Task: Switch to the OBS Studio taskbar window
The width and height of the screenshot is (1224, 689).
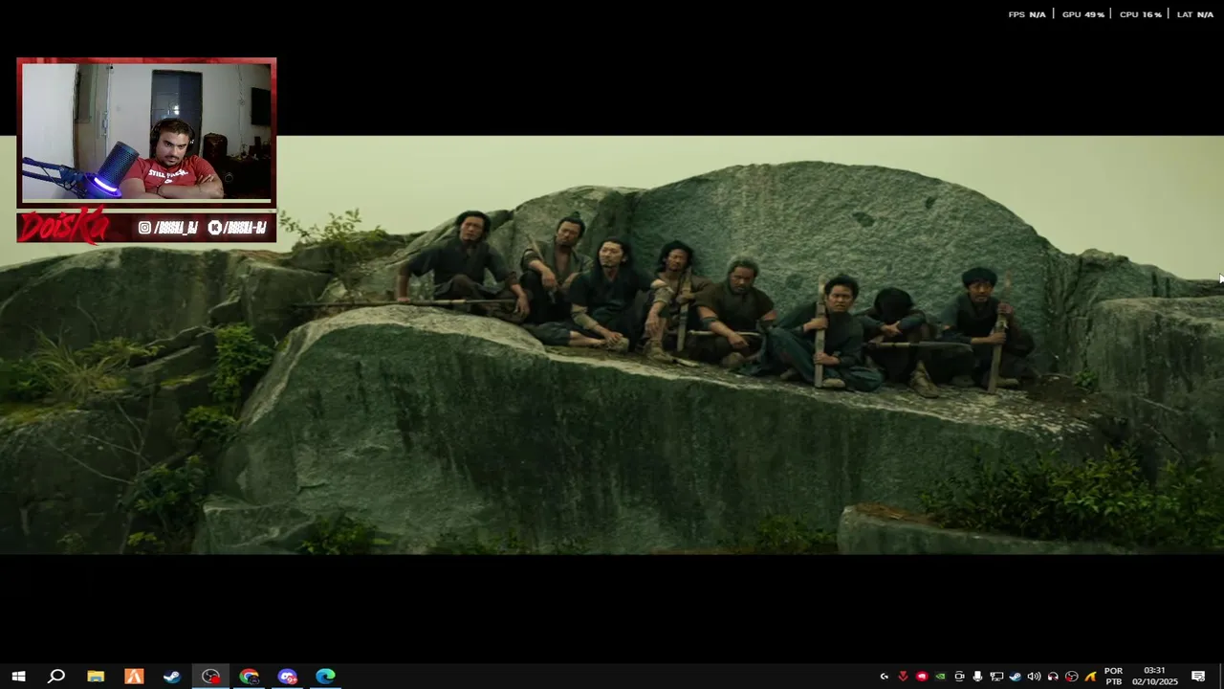Action: point(210,676)
